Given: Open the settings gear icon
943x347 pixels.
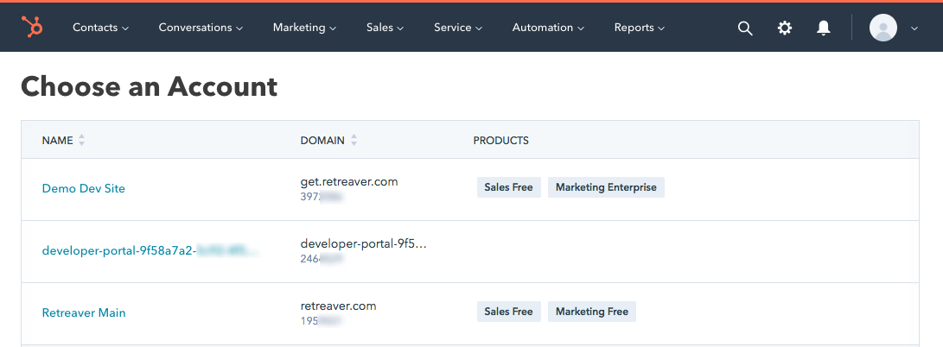Looking at the screenshot, I should point(785,28).
